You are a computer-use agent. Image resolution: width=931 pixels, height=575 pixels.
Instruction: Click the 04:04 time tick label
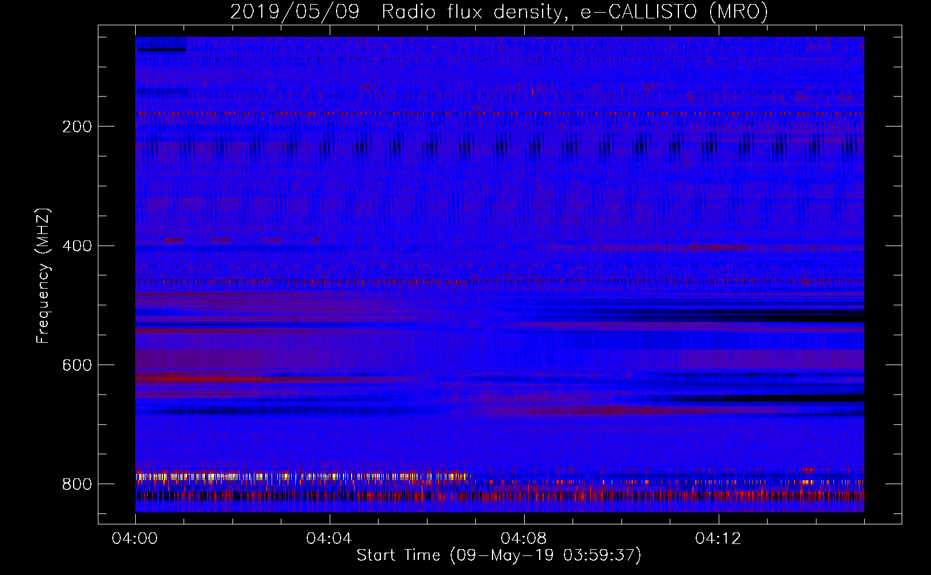click(329, 539)
